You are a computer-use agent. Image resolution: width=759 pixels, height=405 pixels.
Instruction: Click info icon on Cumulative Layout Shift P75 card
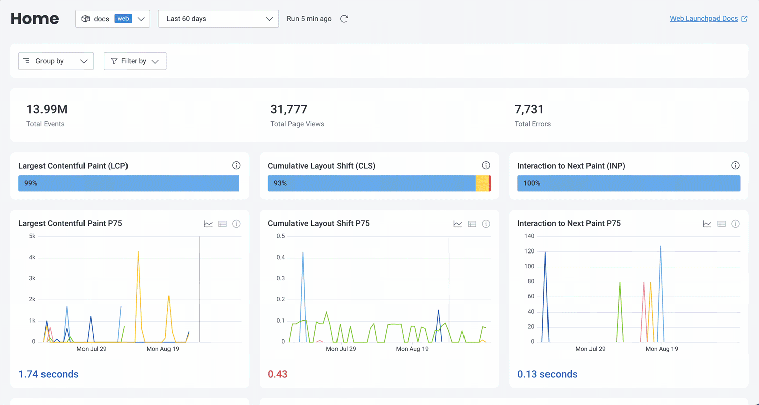pos(486,224)
